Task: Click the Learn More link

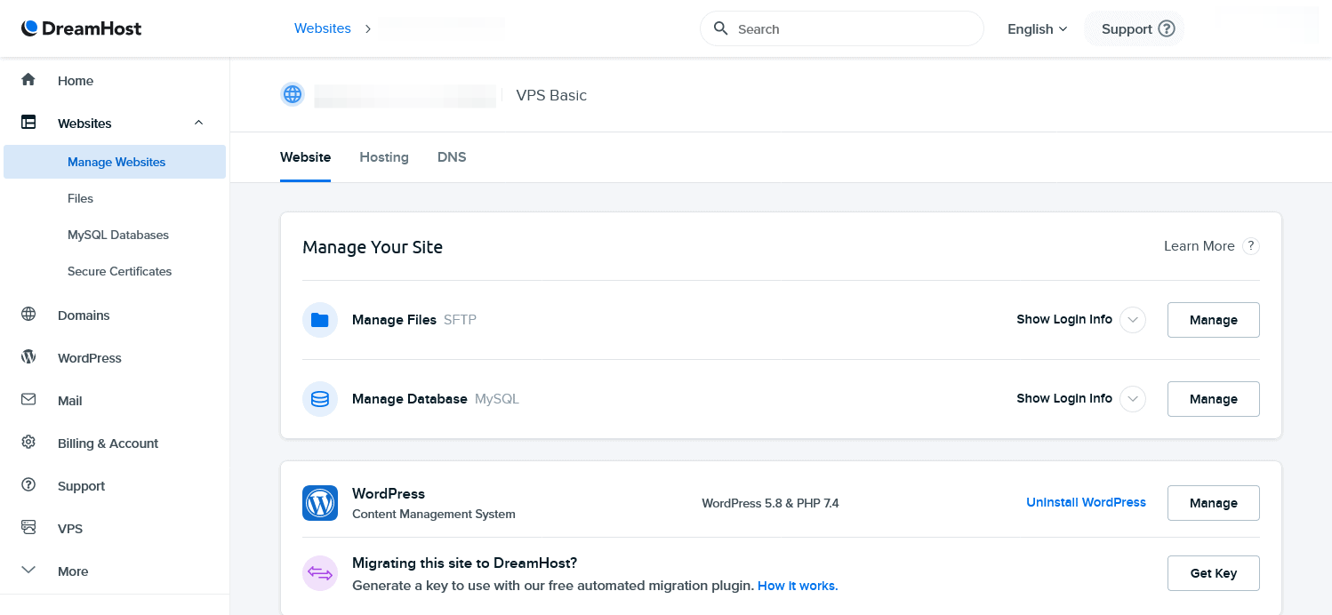Action: 1199,246
